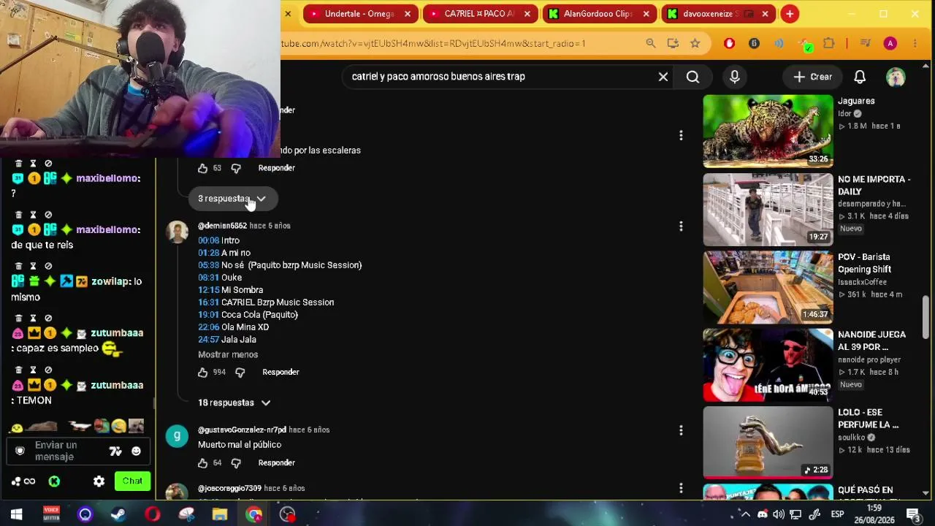Open File Explorer from the taskbar
This screenshot has width=935, height=526.
point(220,515)
